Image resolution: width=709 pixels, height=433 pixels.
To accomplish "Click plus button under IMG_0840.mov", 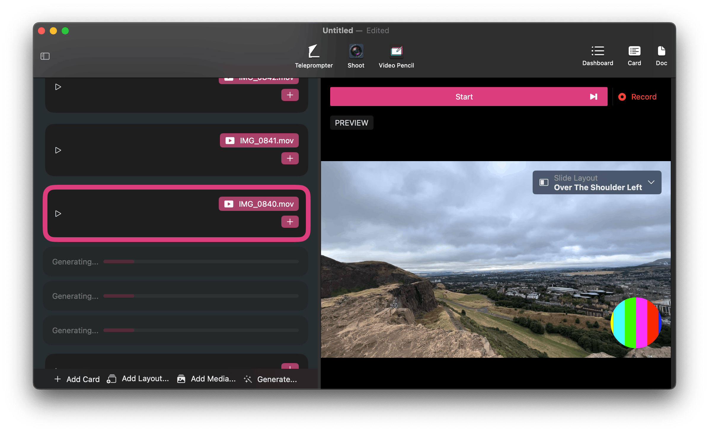I will [x=290, y=222].
